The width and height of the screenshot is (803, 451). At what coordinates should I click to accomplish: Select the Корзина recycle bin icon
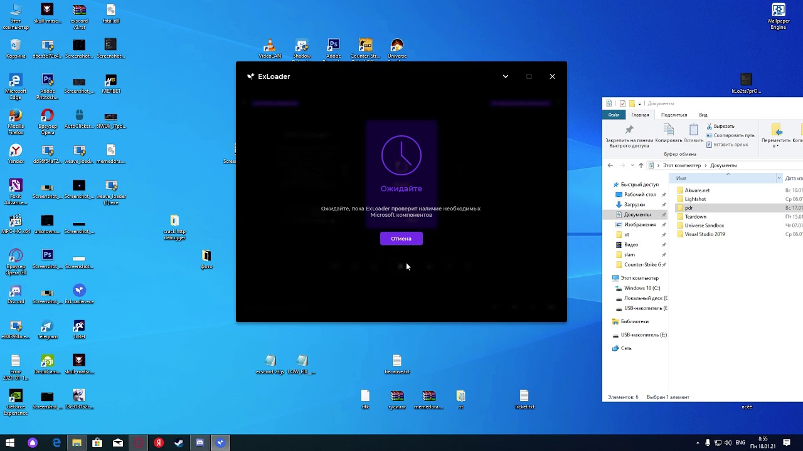(16, 49)
